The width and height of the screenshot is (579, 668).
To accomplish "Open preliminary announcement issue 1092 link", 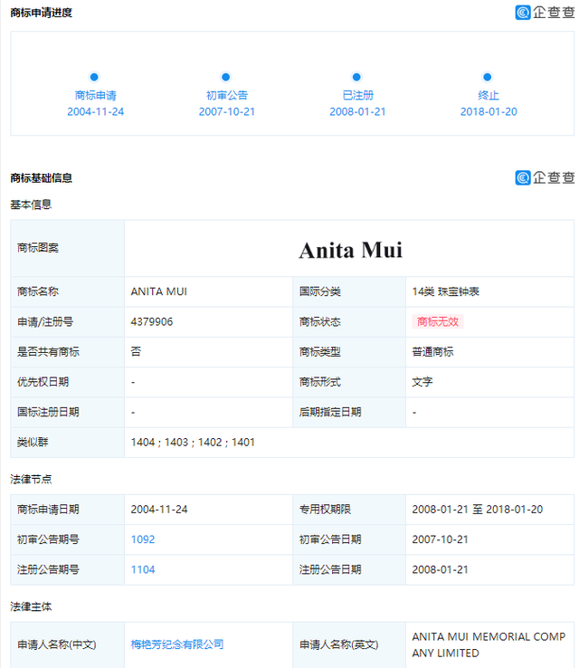I will (x=143, y=539).
